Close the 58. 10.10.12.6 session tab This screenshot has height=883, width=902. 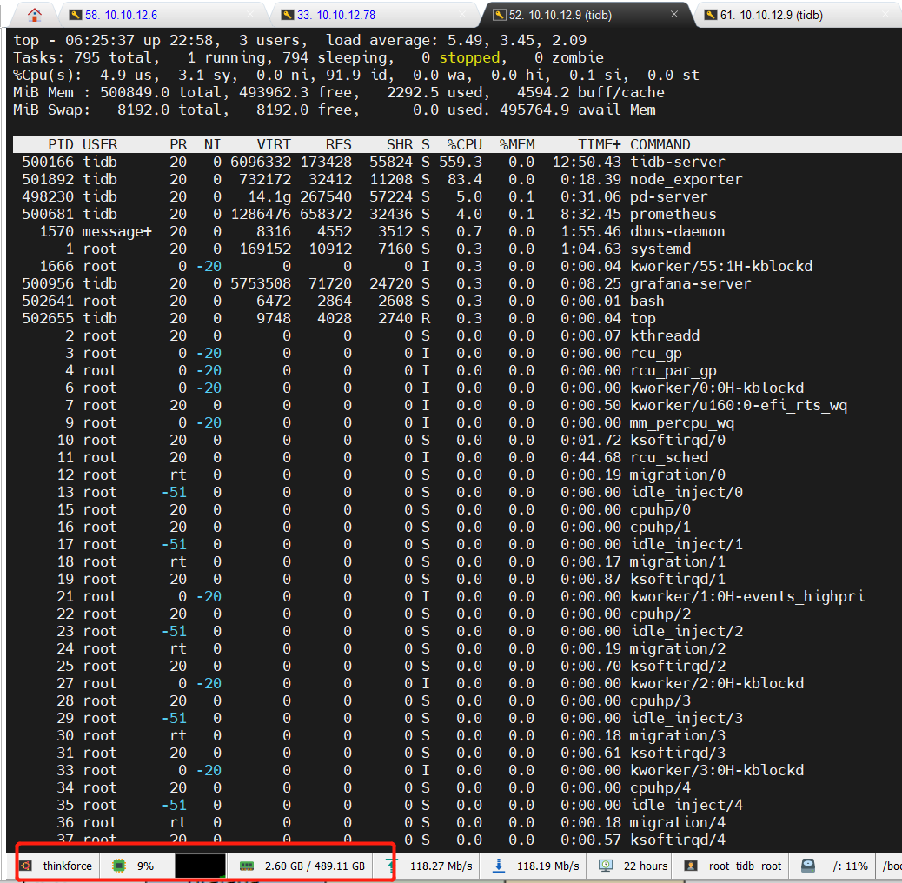pyautogui.click(x=251, y=15)
